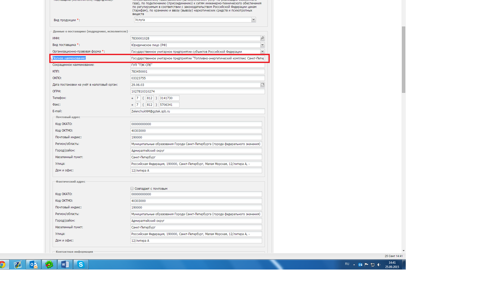Click actual address 'Улица' field
490x306 pixels.
(196, 234)
